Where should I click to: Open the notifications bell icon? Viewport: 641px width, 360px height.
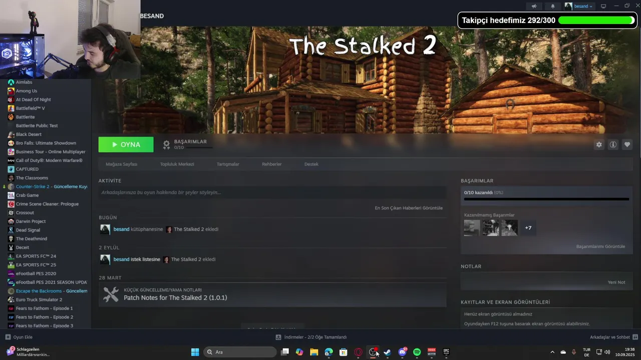pyautogui.click(x=553, y=6)
